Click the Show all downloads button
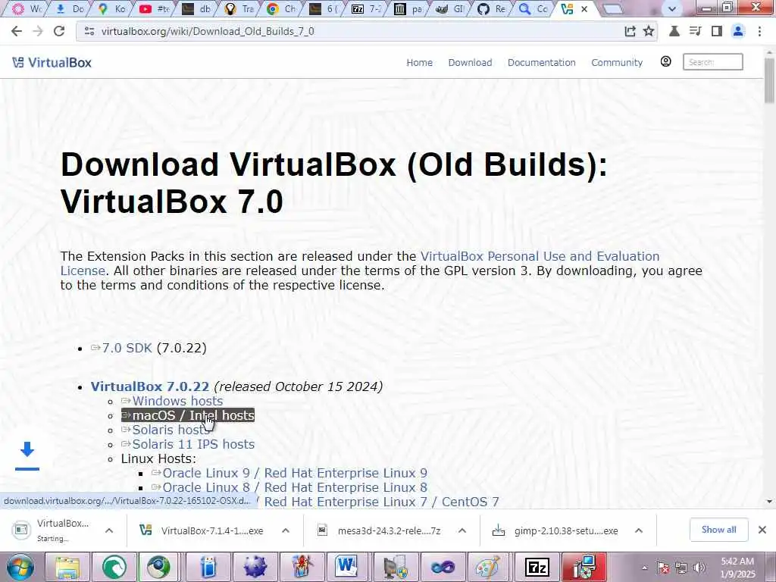The image size is (776, 582). point(718,530)
